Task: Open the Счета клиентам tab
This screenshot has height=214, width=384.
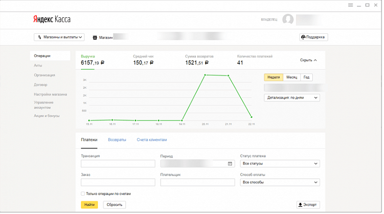Action: tap(152, 140)
